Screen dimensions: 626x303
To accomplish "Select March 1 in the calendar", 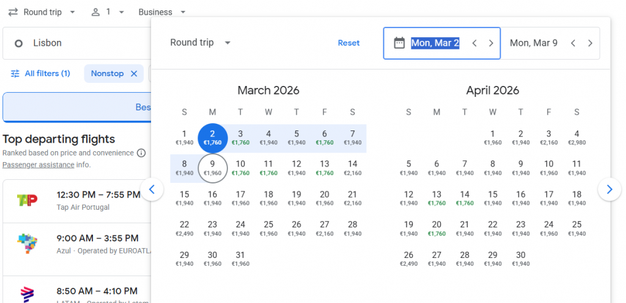I will click(185, 138).
